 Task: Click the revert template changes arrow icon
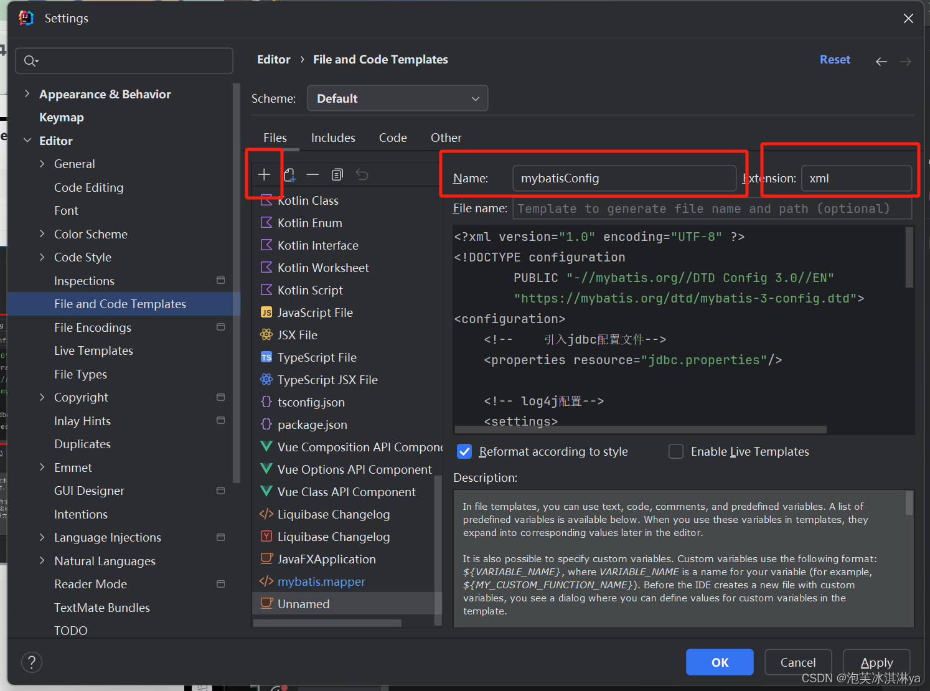[x=362, y=174]
